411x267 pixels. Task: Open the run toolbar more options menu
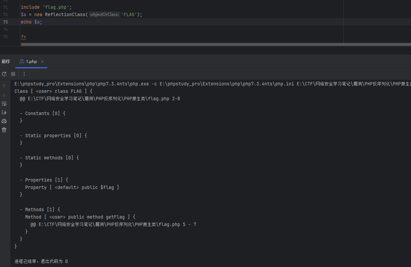[x=24, y=74]
